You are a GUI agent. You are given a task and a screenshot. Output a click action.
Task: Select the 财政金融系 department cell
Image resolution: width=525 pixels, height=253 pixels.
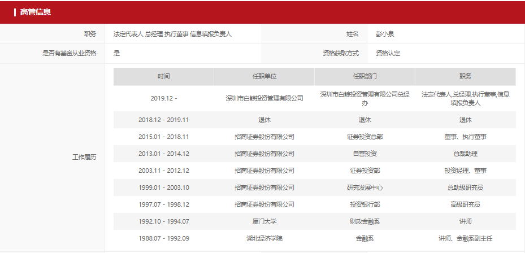[365, 221]
